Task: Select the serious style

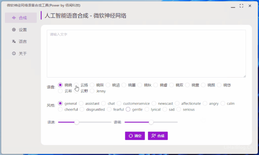Action: tap(179, 109)
